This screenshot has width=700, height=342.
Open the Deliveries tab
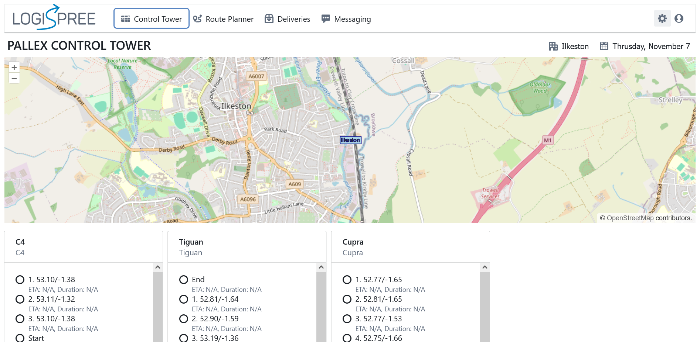tap(288, 19)
